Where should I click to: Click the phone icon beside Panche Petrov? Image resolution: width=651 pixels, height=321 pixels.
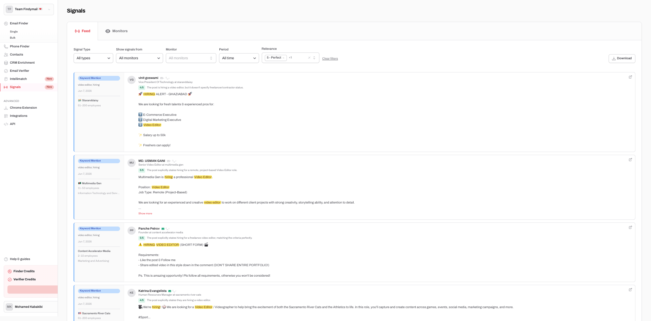click(167, 229)
